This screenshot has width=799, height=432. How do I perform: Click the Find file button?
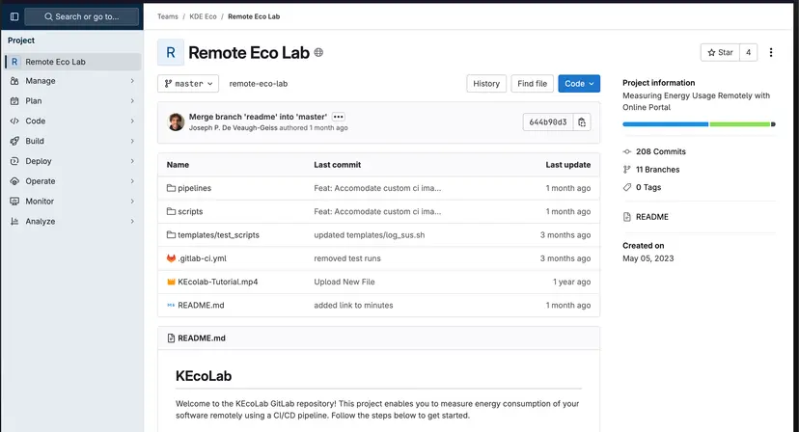pos(532,84)
